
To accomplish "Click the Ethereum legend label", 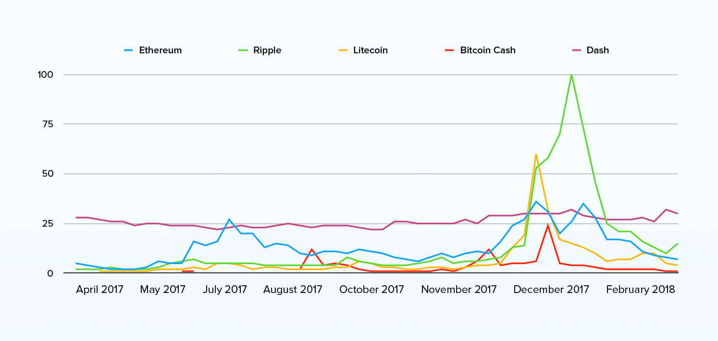I will 161,50.
